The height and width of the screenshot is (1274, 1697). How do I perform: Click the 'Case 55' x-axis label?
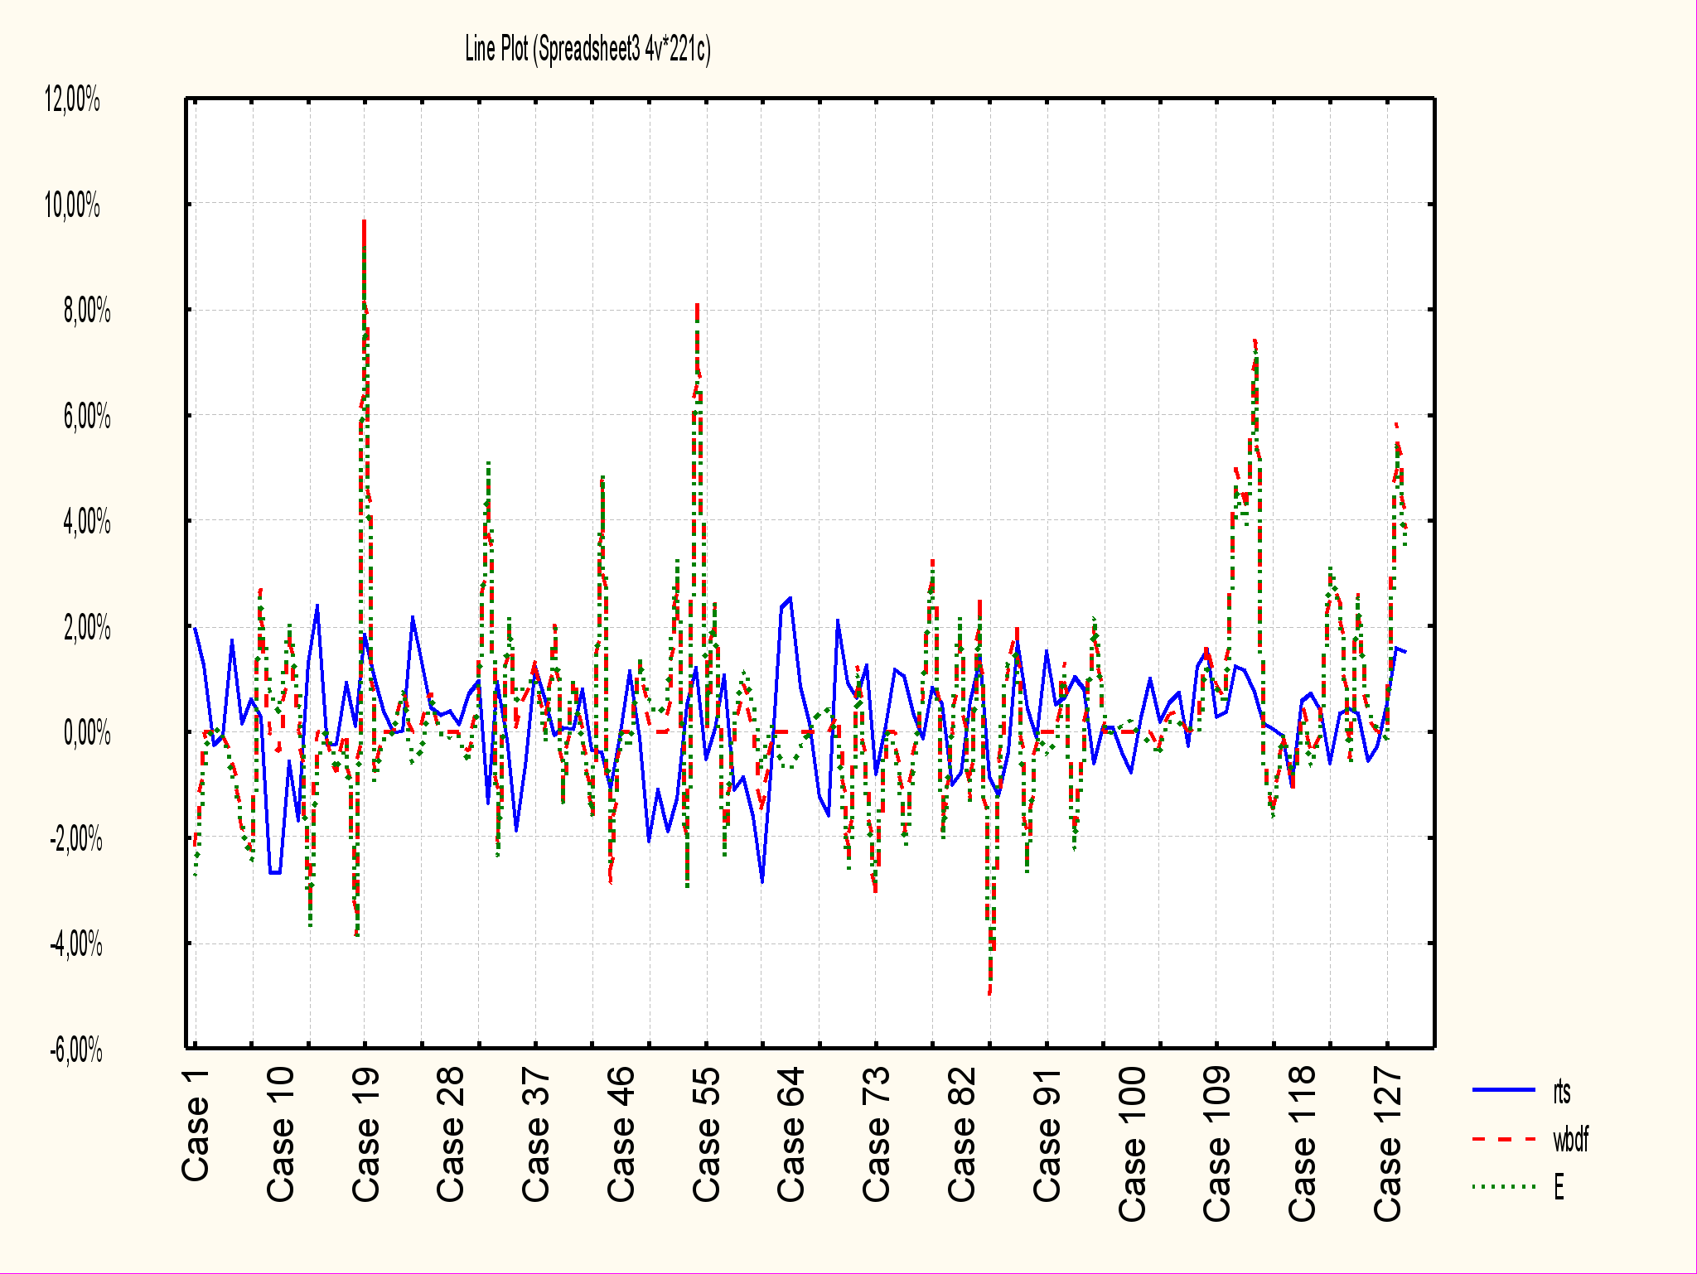706,1134
